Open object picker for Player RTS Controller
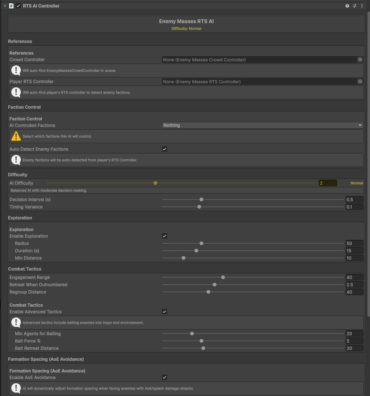The image size is (370, 396). [360, 81]
